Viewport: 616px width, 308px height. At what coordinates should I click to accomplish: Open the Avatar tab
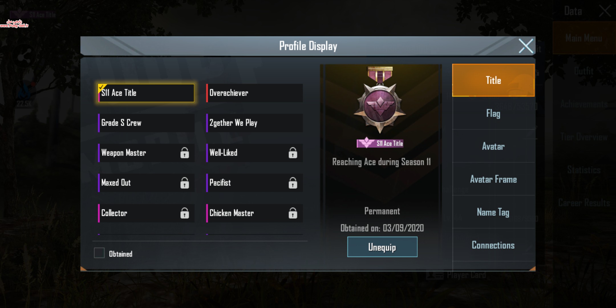[x=493, y=146]
